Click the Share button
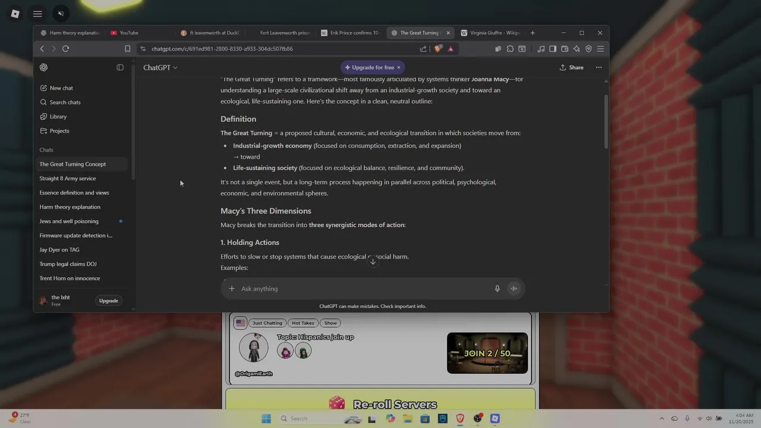This screenshot has height=428, width=761. coord(571,68)
